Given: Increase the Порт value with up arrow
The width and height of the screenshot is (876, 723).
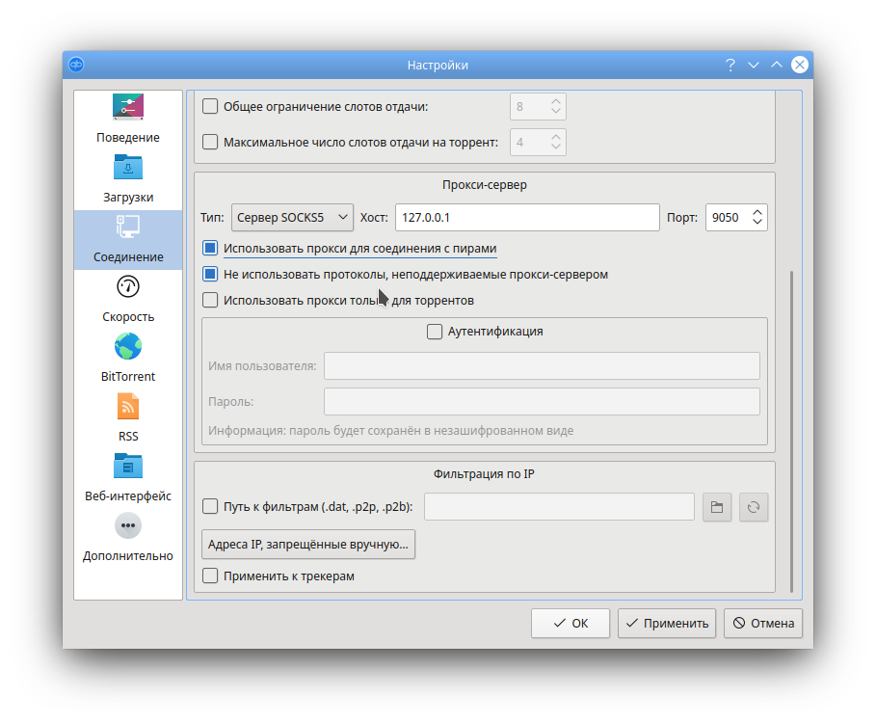Looking at the screenshot, I should coord(757,212).
